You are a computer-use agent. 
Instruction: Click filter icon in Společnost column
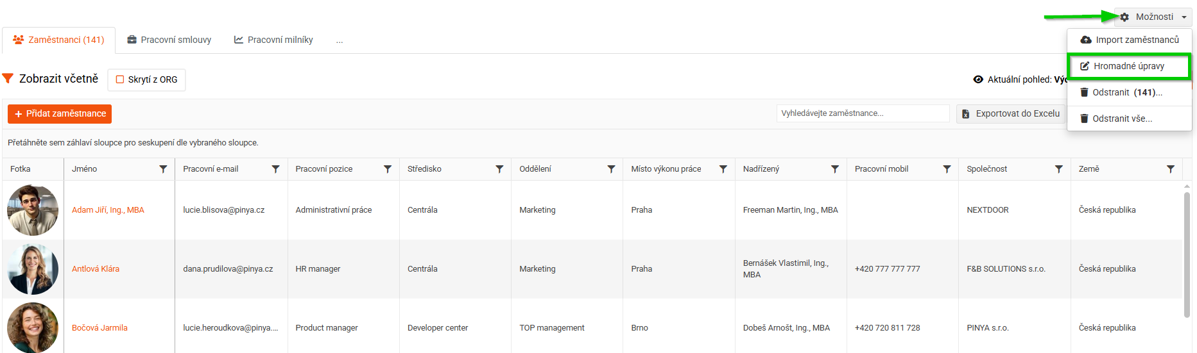[1058, 169]
